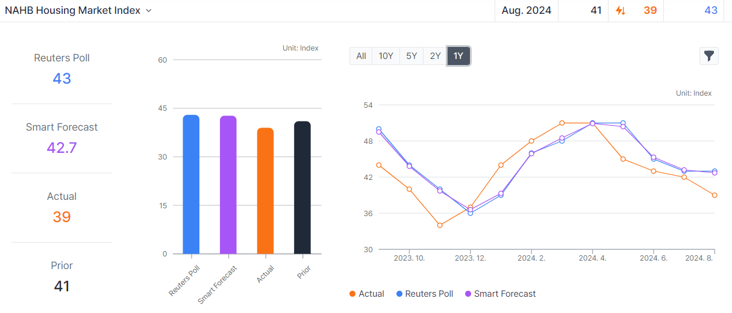This screenshot has width=732, height=313.
Task: Switch to the 10Y time range
Action: coord(386,56)
